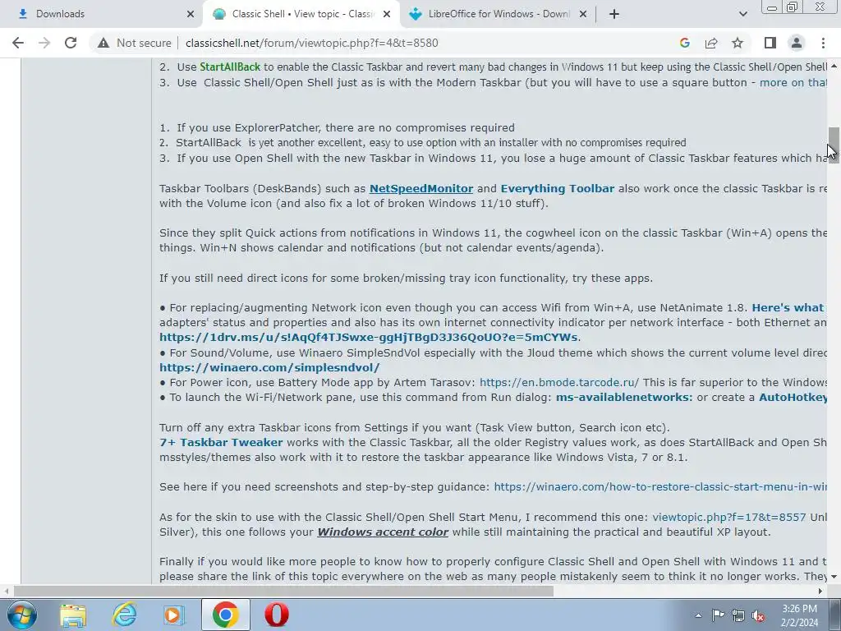Open the browser side panel icon

click(770, 43)
